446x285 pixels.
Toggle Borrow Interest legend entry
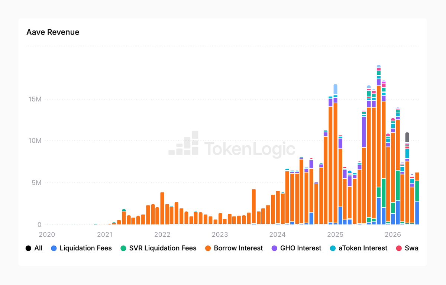(234, 248)
